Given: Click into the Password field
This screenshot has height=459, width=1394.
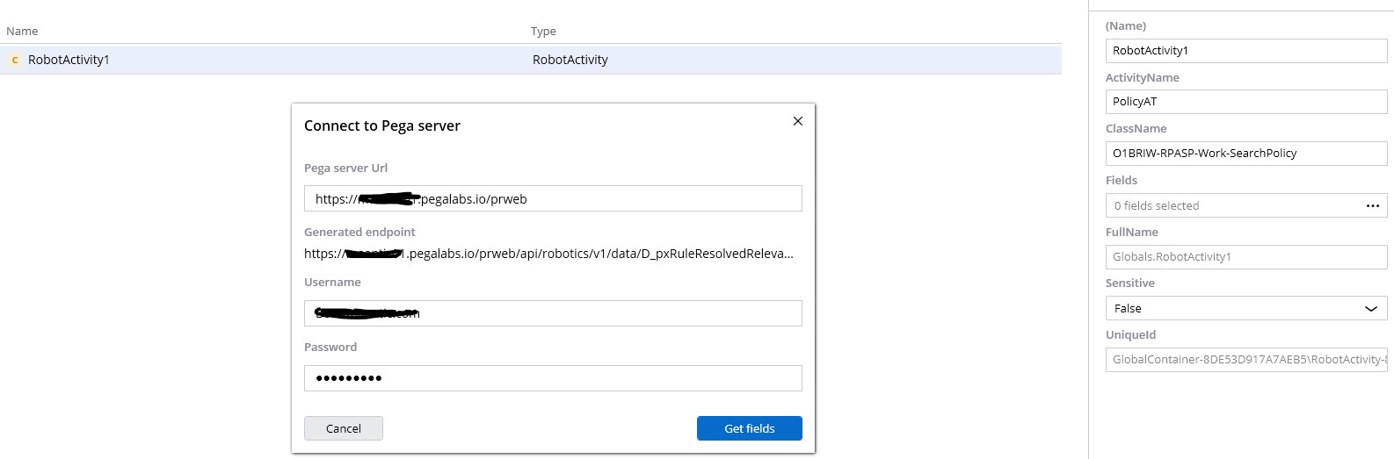Looking at the screenshot, I should pos(552,378).
